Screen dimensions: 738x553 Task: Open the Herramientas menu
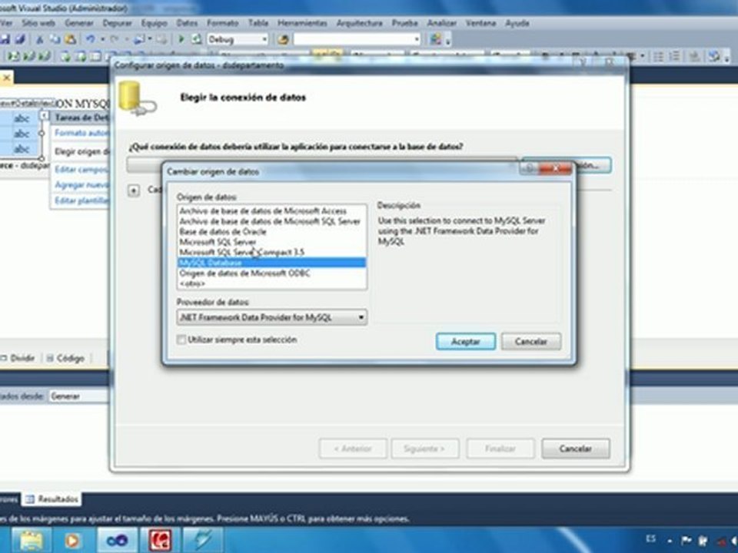pos(302,23)
